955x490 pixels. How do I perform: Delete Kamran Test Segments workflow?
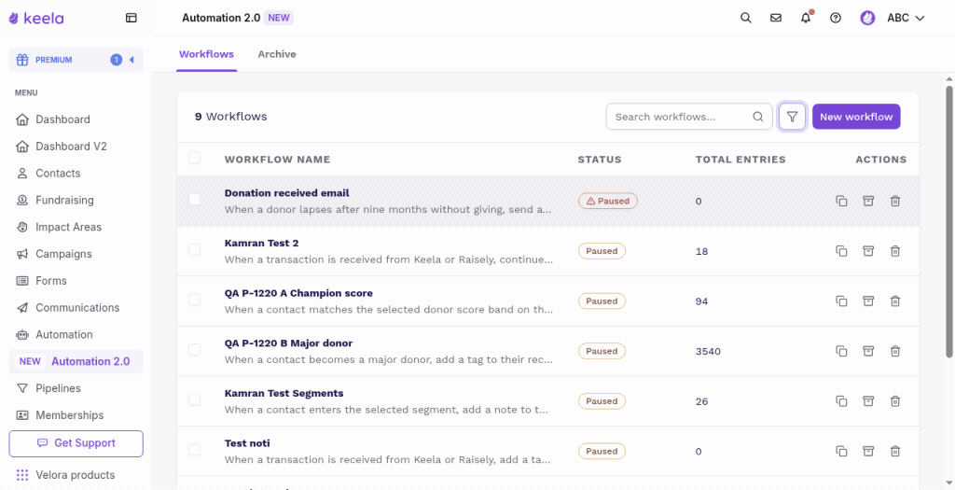(894, 401)
